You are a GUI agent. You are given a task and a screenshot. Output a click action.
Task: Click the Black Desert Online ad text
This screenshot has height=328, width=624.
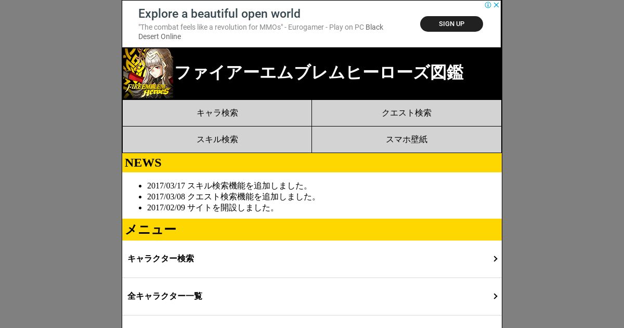tap(261, 32)
